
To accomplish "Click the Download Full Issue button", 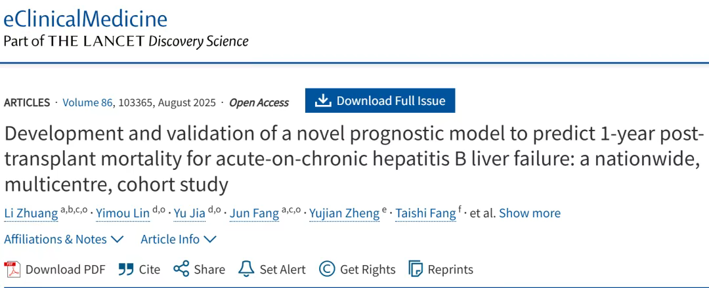I will tap(380, 100).
